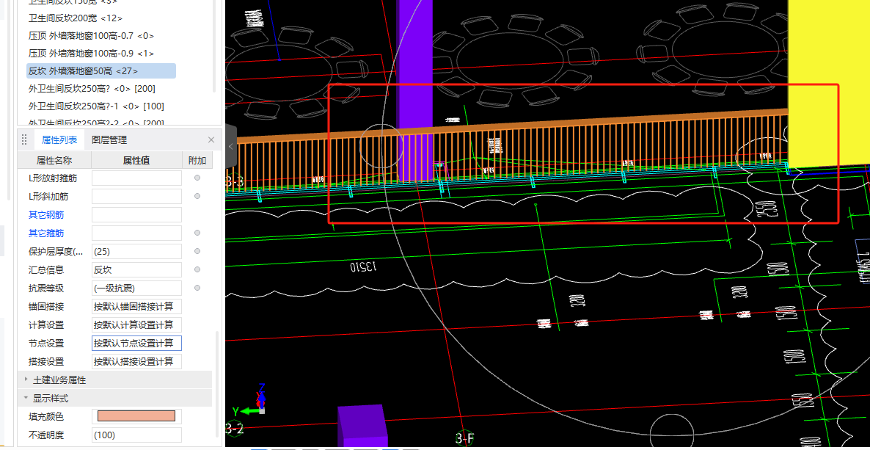Toggle 附加 option for 汇总信息
The image size is (870, 450).
point(197,269)
